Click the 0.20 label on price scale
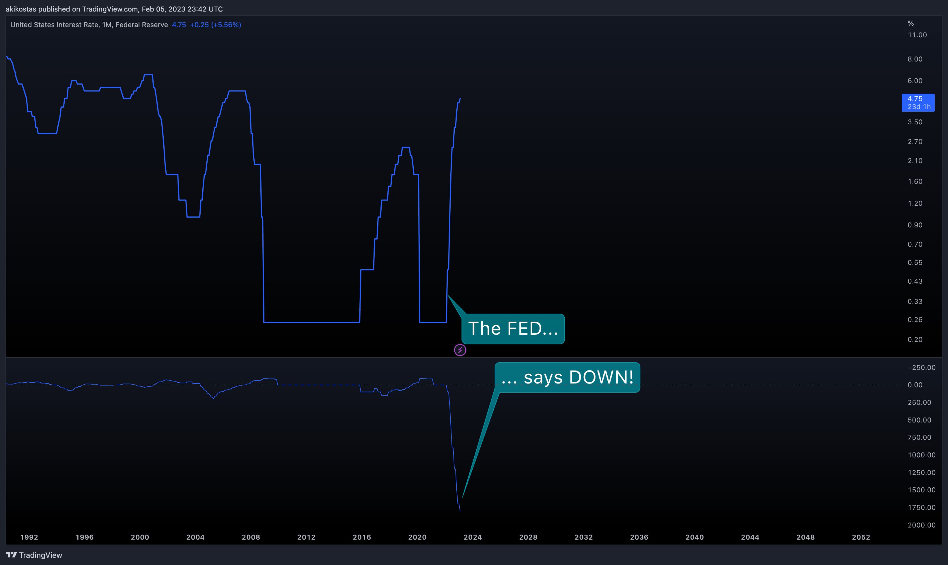 (x=915, y=340)
